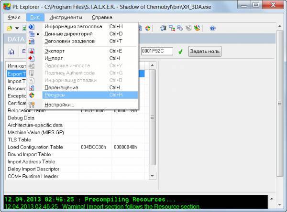Select the Load Configuration Table row
This screenshot has width=287, height=212.
76,147
